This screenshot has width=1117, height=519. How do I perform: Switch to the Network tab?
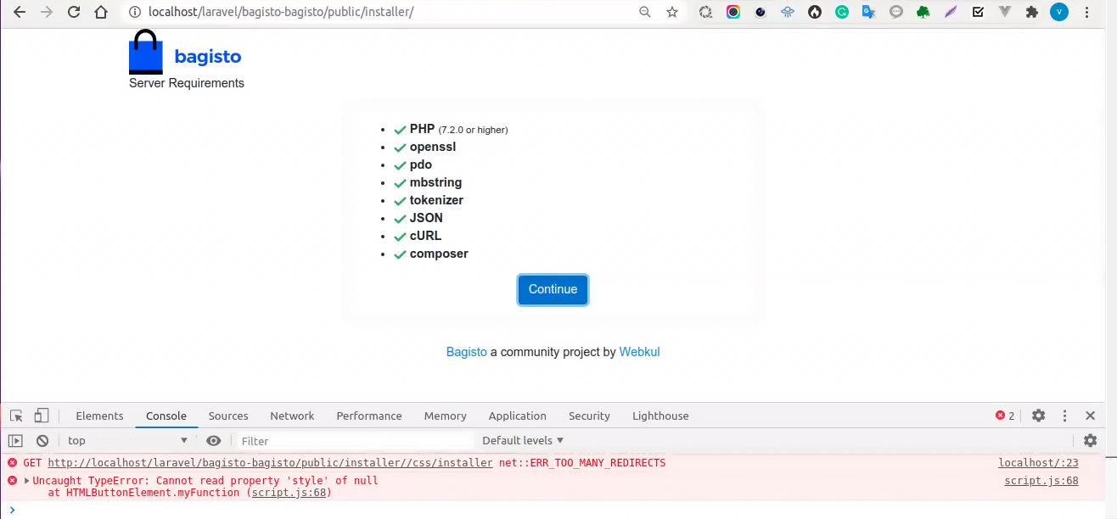[x=292, y=416]
